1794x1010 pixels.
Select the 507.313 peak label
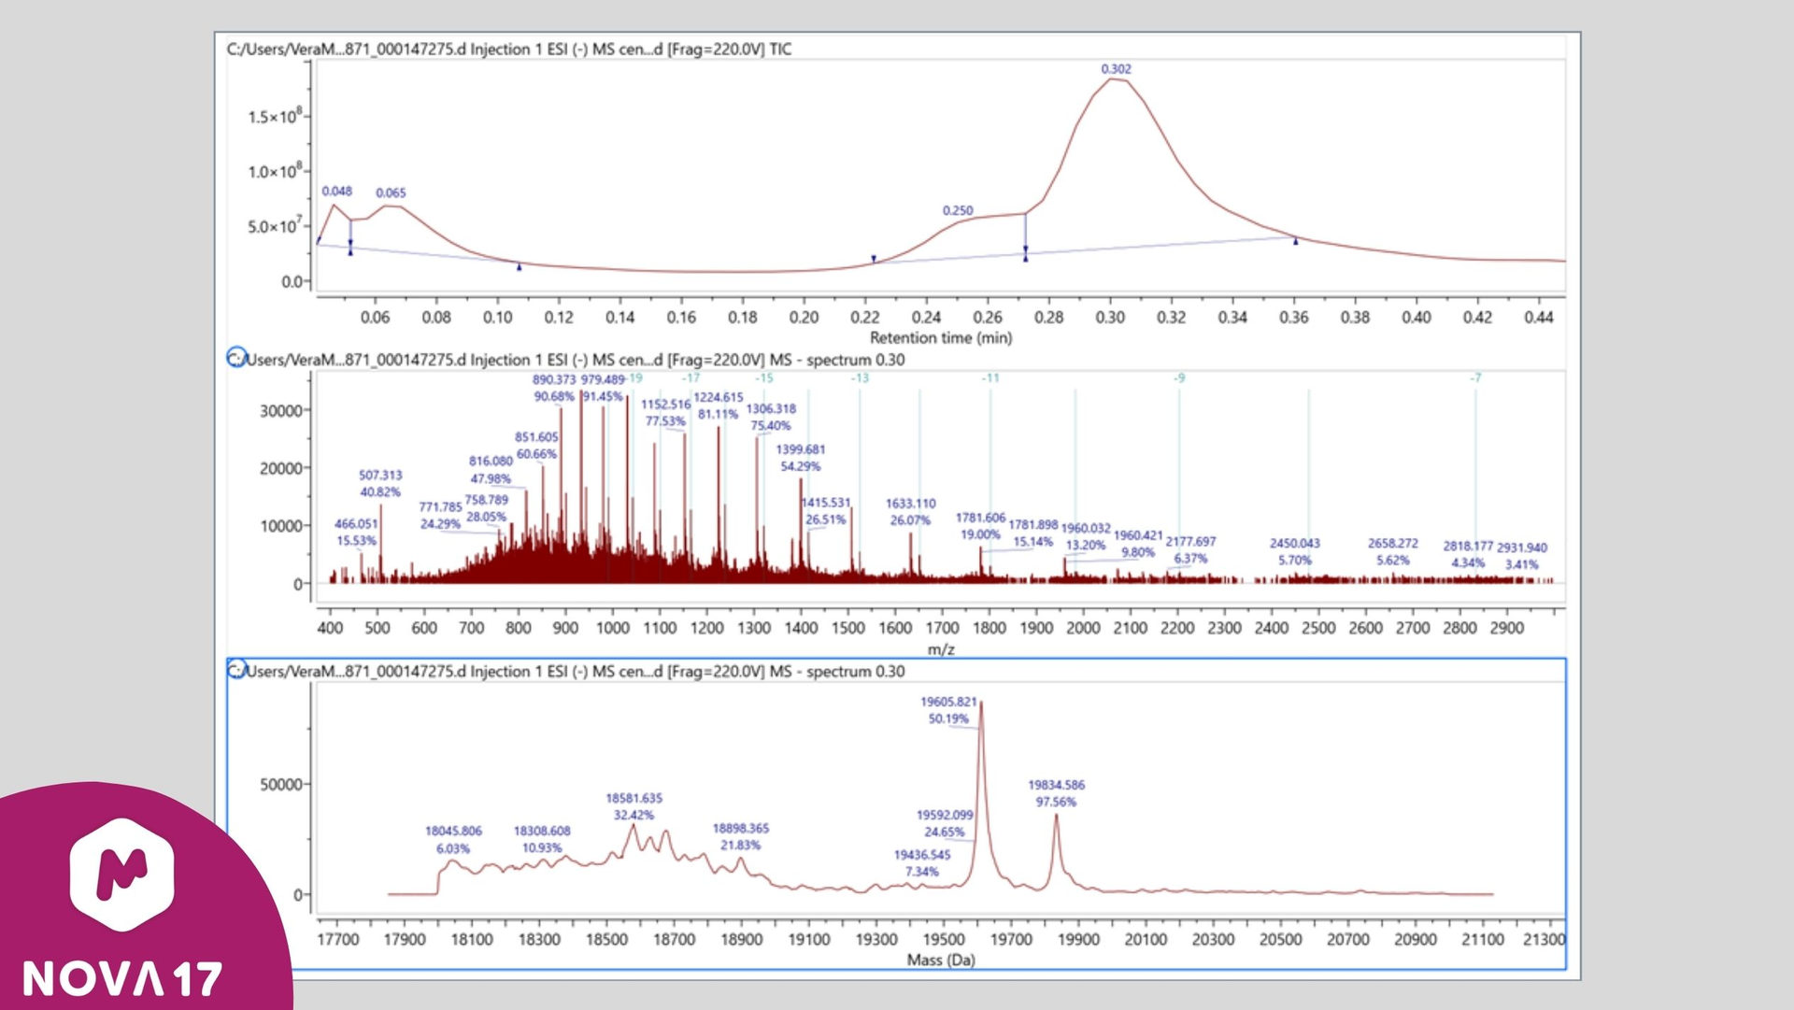point(380,475)
